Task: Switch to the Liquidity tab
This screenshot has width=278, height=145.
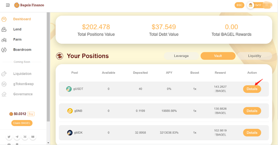Action: pos(255,56)
